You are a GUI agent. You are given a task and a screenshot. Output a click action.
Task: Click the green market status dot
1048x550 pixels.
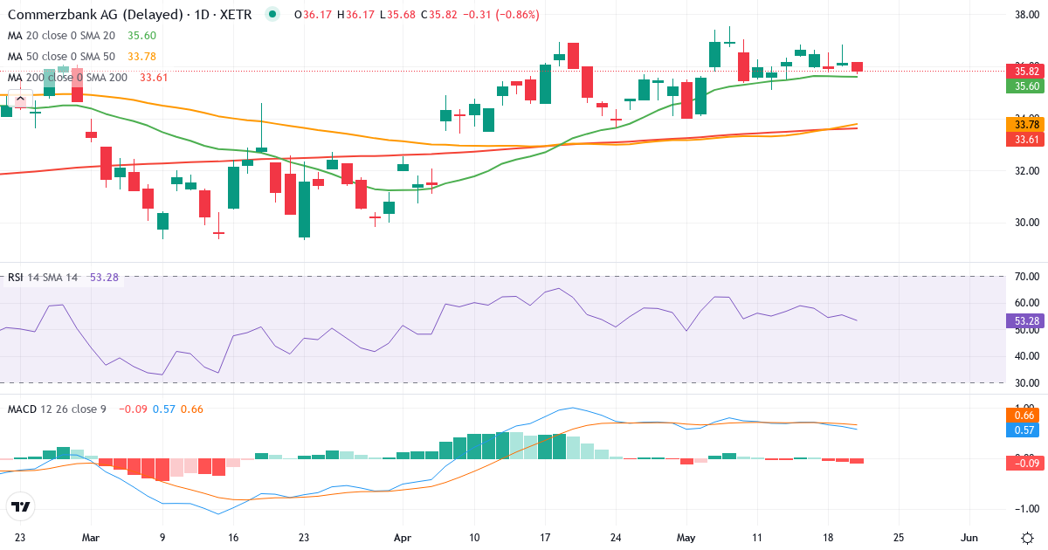(x=273, y=15)
